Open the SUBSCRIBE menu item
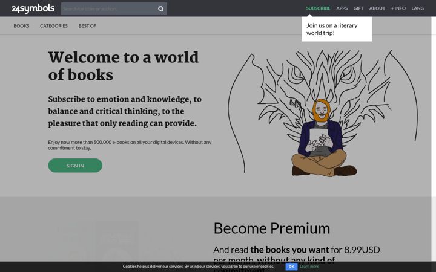This screenshot has height=272, width=436. pyautogui.click(x=318, y=8)
